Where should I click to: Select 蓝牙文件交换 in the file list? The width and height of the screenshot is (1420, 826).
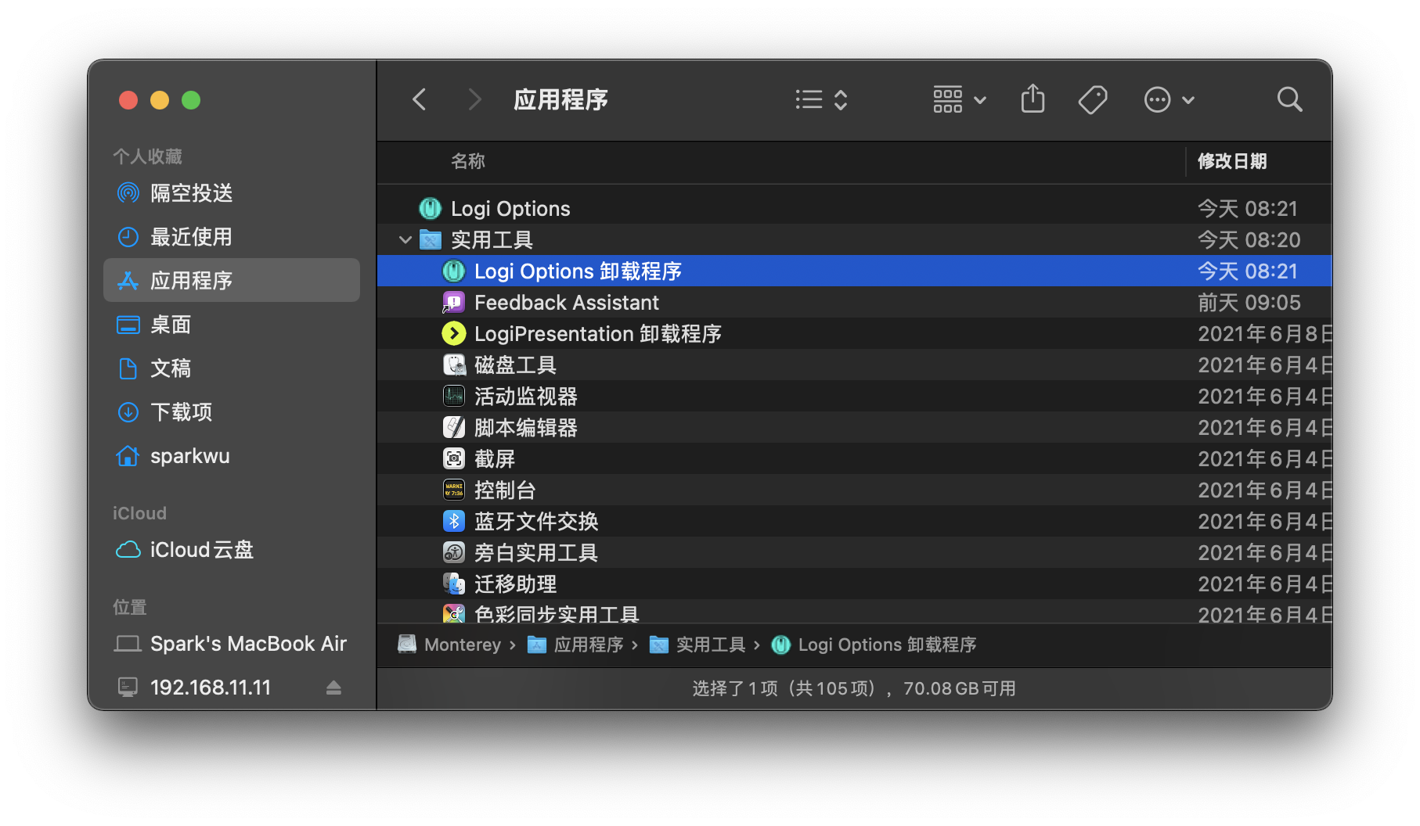click(535, 522)
